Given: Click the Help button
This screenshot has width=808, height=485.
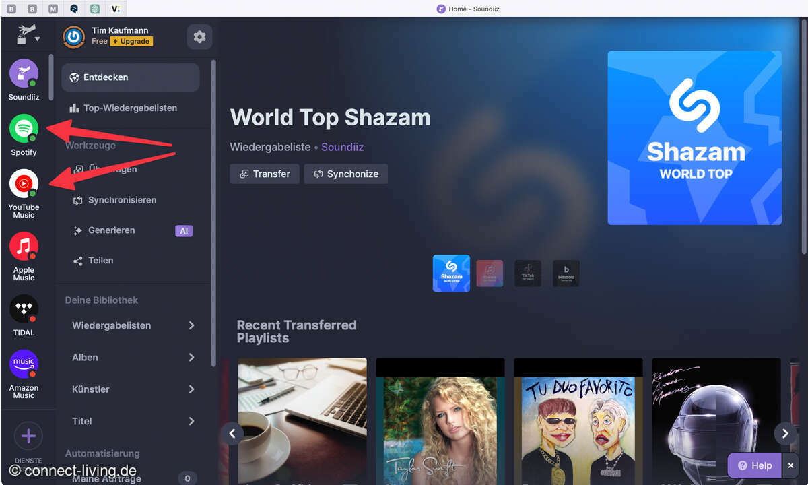Looking at the screenshot, I should pyautogui.click(x=755, y=465).
